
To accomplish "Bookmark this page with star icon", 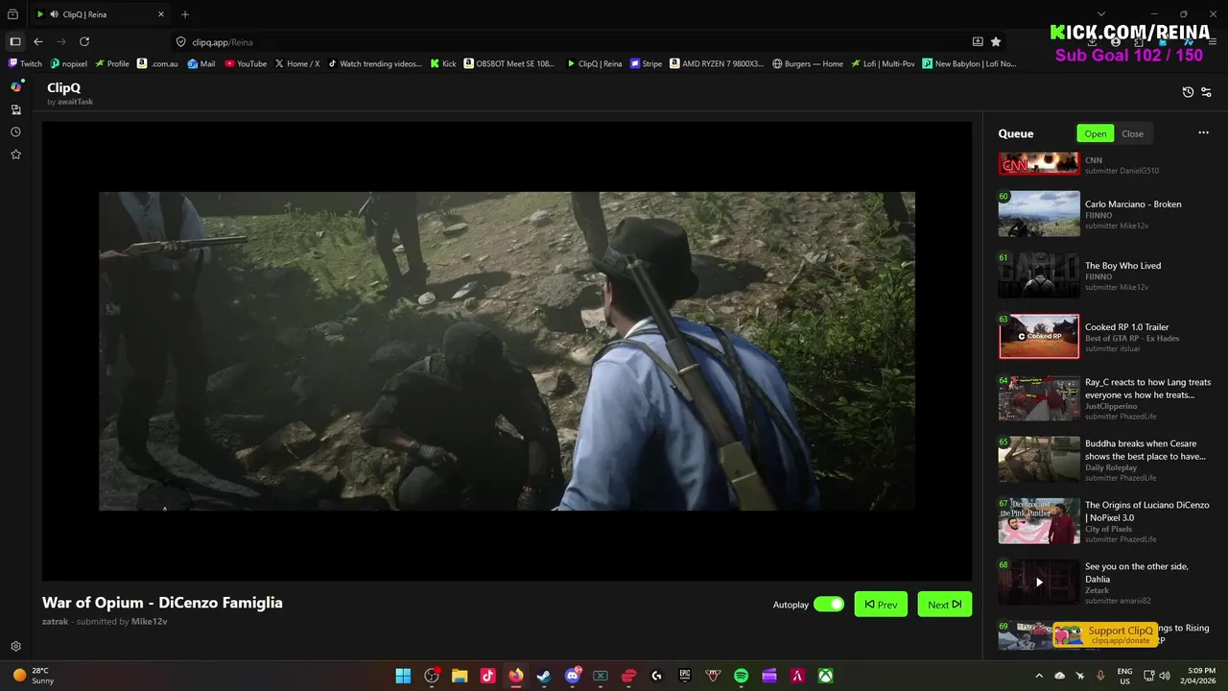I will pyautogui.click(x=996, y=41).
